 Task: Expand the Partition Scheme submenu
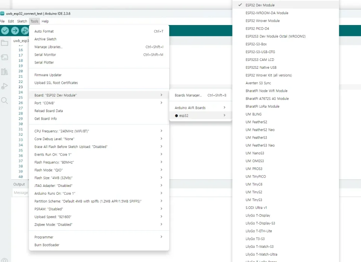(99, 201)
